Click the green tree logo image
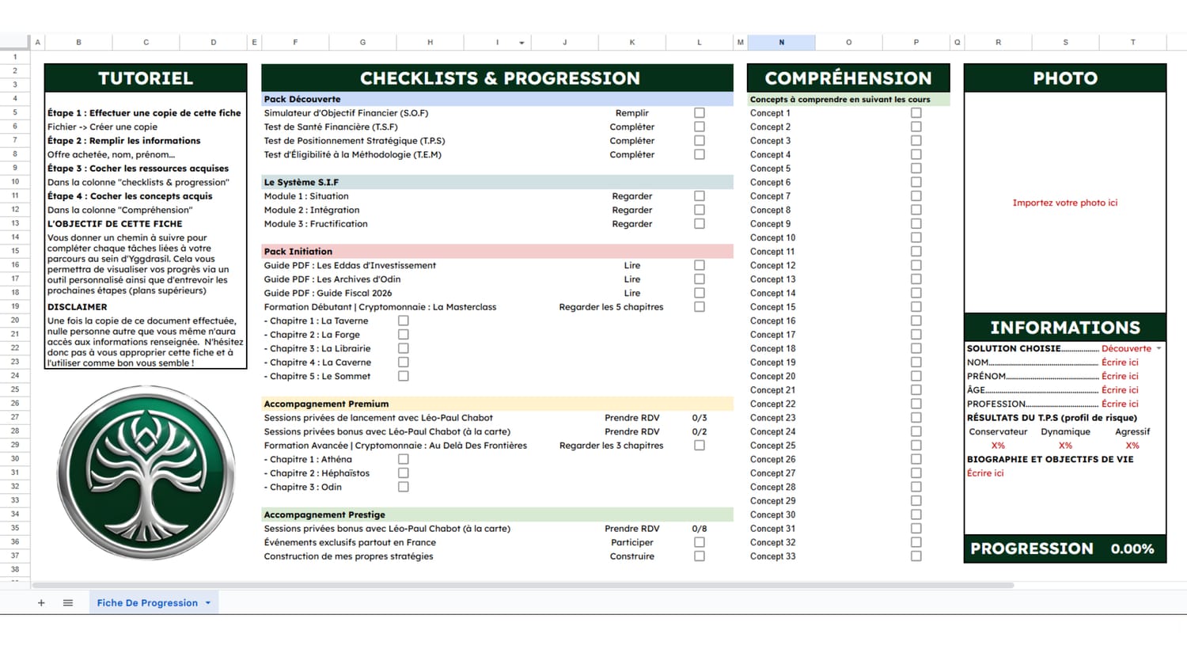This screenshot has height=668, width=1187. (146, 473)
